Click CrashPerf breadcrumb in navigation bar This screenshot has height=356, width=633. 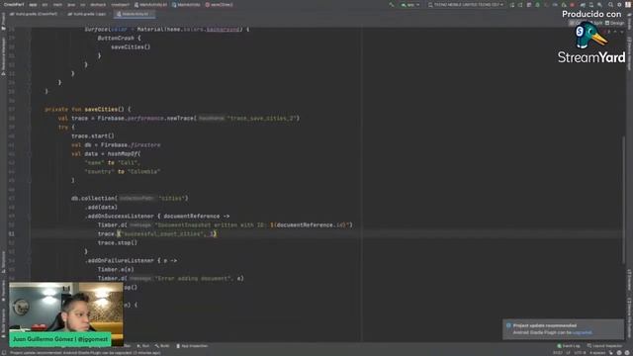(13, 4)
